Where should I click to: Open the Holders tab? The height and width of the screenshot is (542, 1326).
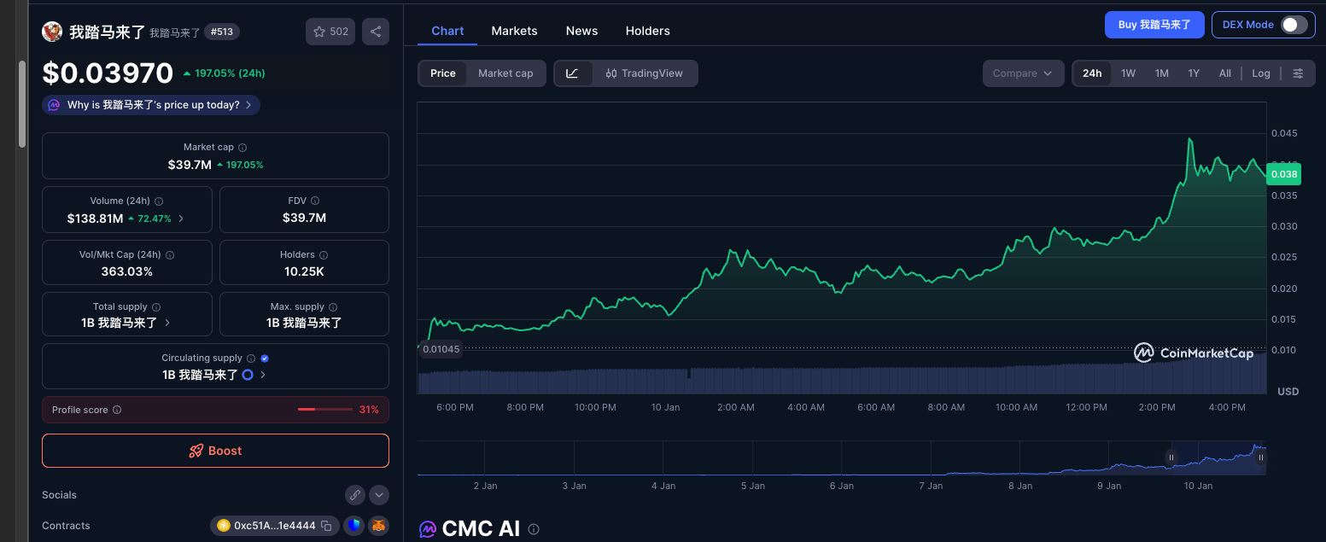[647, 31]
